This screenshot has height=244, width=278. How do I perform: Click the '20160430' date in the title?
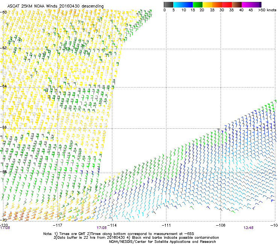tap(69, 6)
